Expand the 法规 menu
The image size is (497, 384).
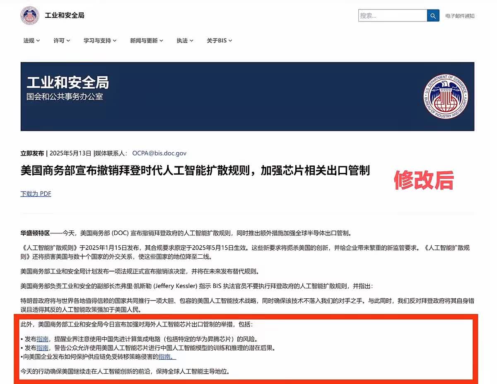31,41
